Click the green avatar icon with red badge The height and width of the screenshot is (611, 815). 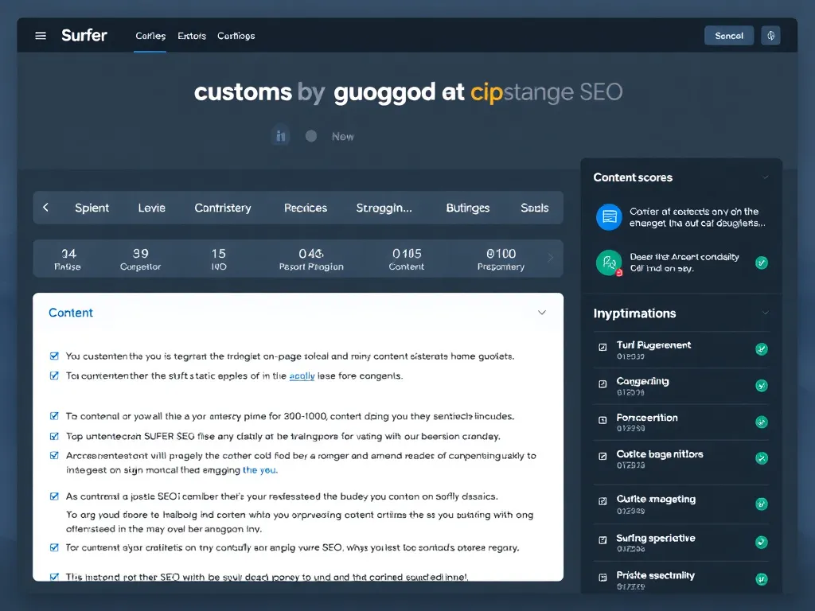point(609,263)
